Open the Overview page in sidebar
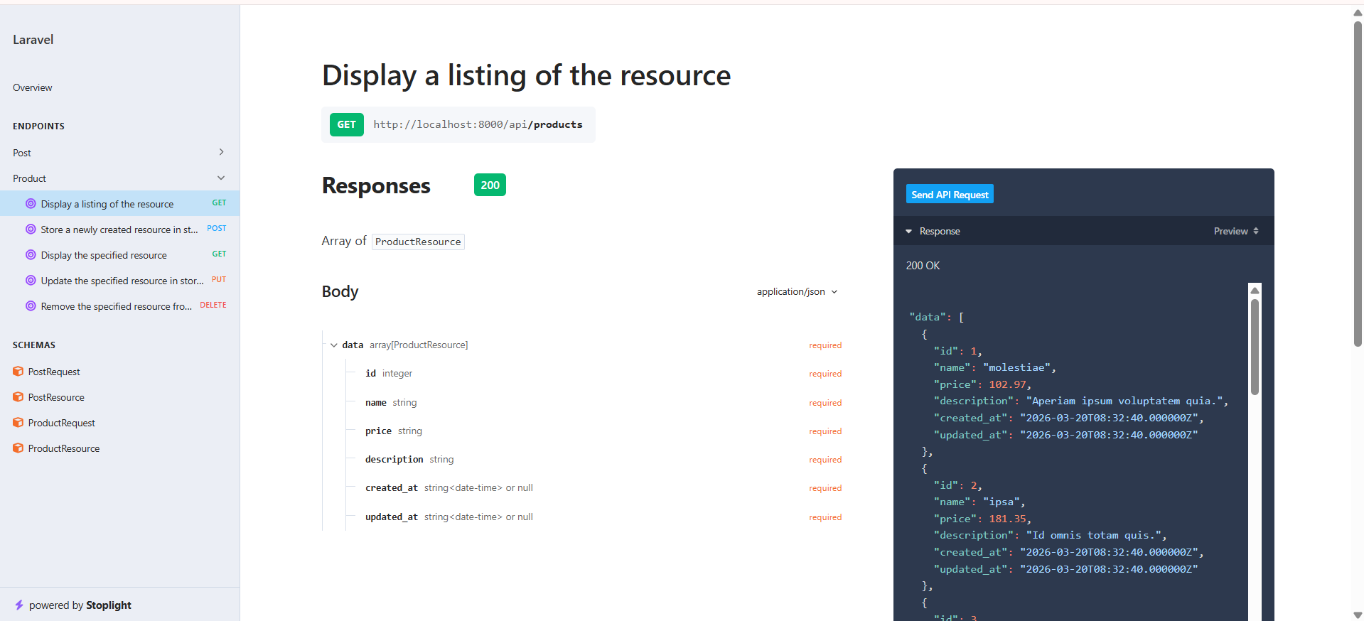 pyautogui.click(x=33, y=88)
